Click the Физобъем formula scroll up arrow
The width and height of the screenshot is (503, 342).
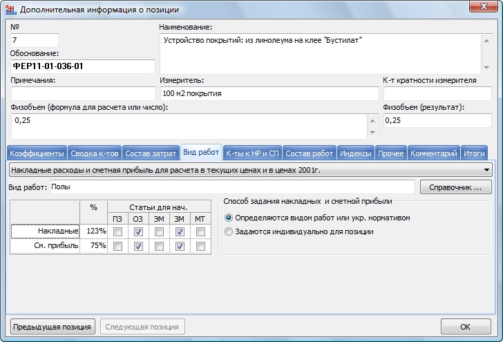click(x=372, y=121)
